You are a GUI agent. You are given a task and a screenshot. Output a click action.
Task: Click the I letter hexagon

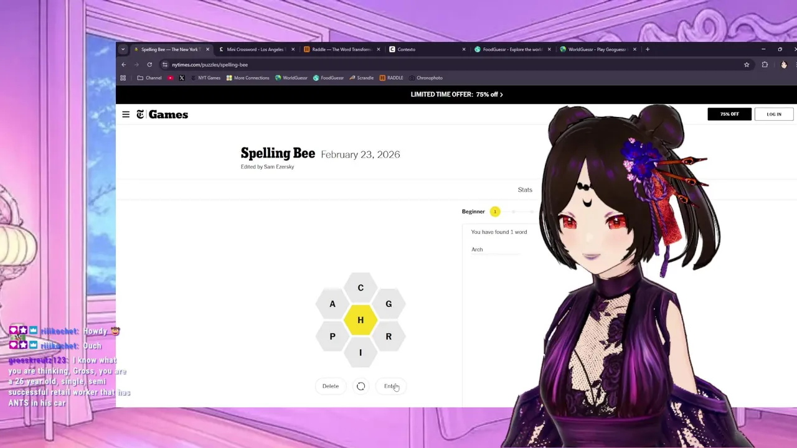361,352
